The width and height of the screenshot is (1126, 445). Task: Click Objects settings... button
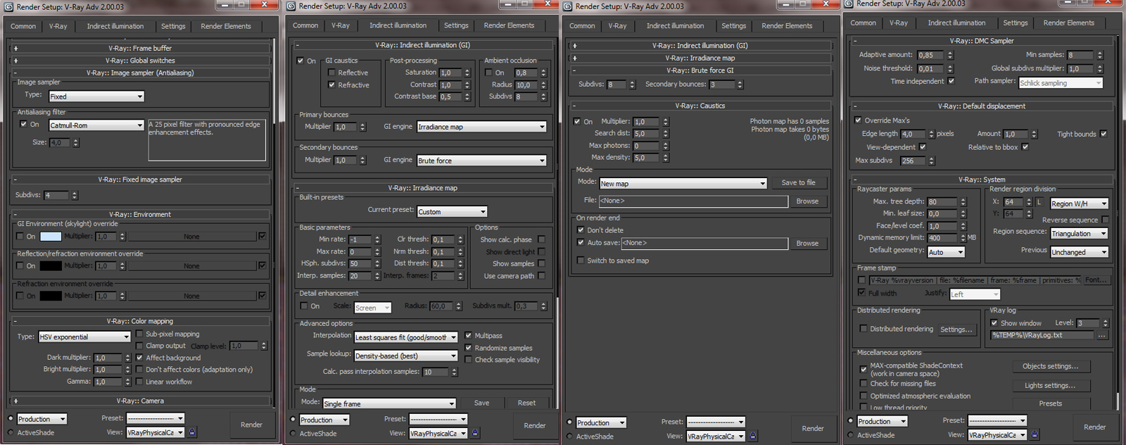pos(1050,366)
